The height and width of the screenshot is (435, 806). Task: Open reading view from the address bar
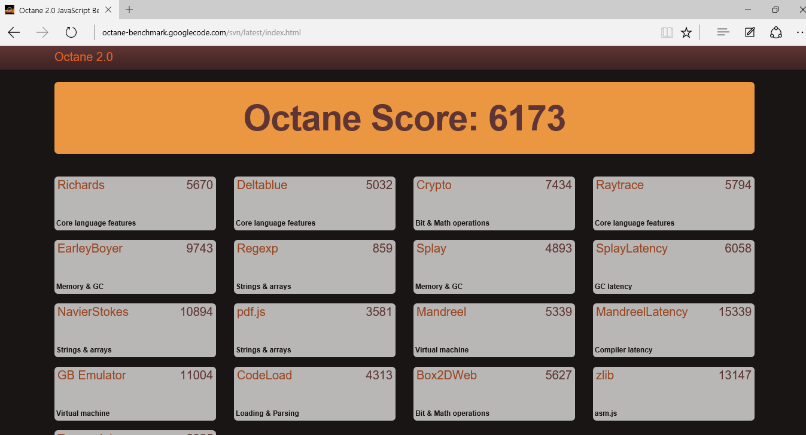tap(667, 32)
